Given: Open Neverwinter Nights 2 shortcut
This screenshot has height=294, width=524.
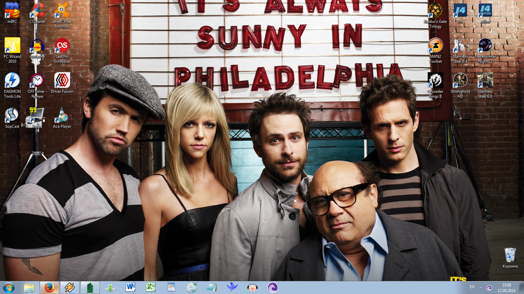Looking at the screenshot, I should (485, 50).
